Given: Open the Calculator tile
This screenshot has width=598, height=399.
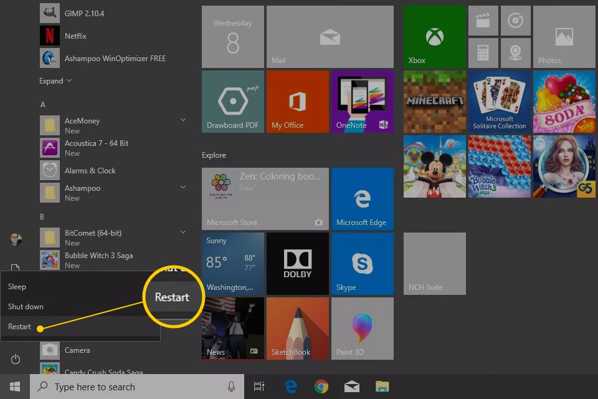Looking at the screenshot, I should 483,52.
